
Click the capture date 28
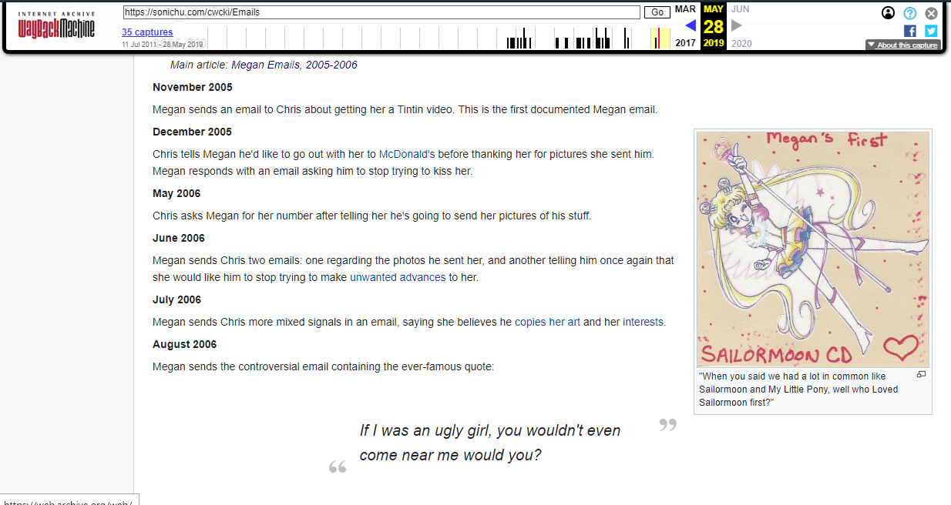[x=714, y=26]
